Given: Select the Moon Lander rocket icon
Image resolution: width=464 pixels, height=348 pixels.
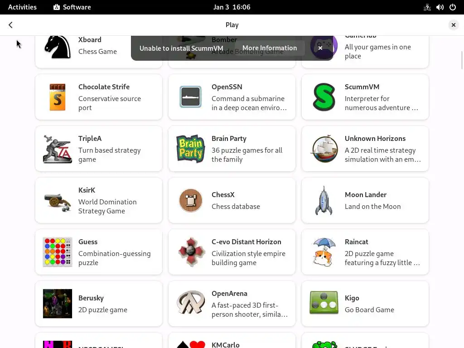Looking at the screenshot, I should coord(324,200).
